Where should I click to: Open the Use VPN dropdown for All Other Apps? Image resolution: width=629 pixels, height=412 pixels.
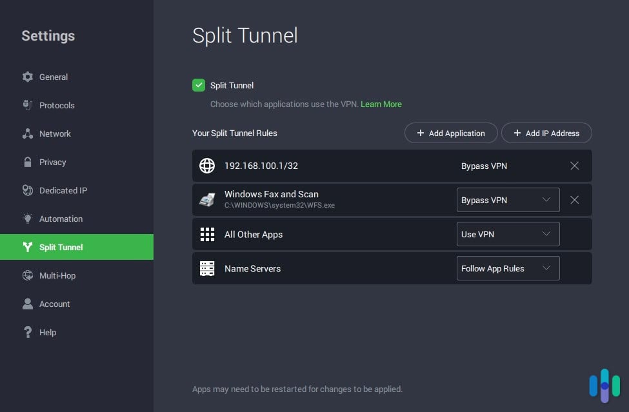(508, 234)
